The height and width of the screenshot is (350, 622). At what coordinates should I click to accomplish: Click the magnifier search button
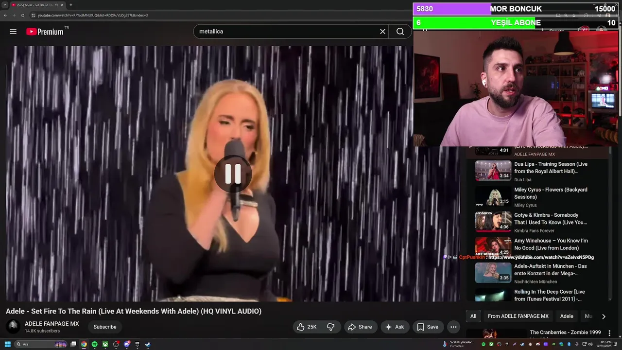pos(400,32)
